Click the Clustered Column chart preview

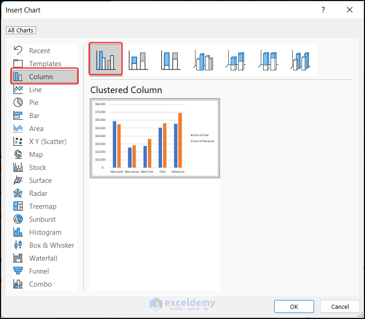155,138
